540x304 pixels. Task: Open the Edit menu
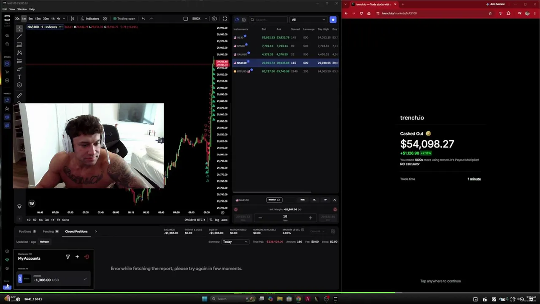(5, 9)
